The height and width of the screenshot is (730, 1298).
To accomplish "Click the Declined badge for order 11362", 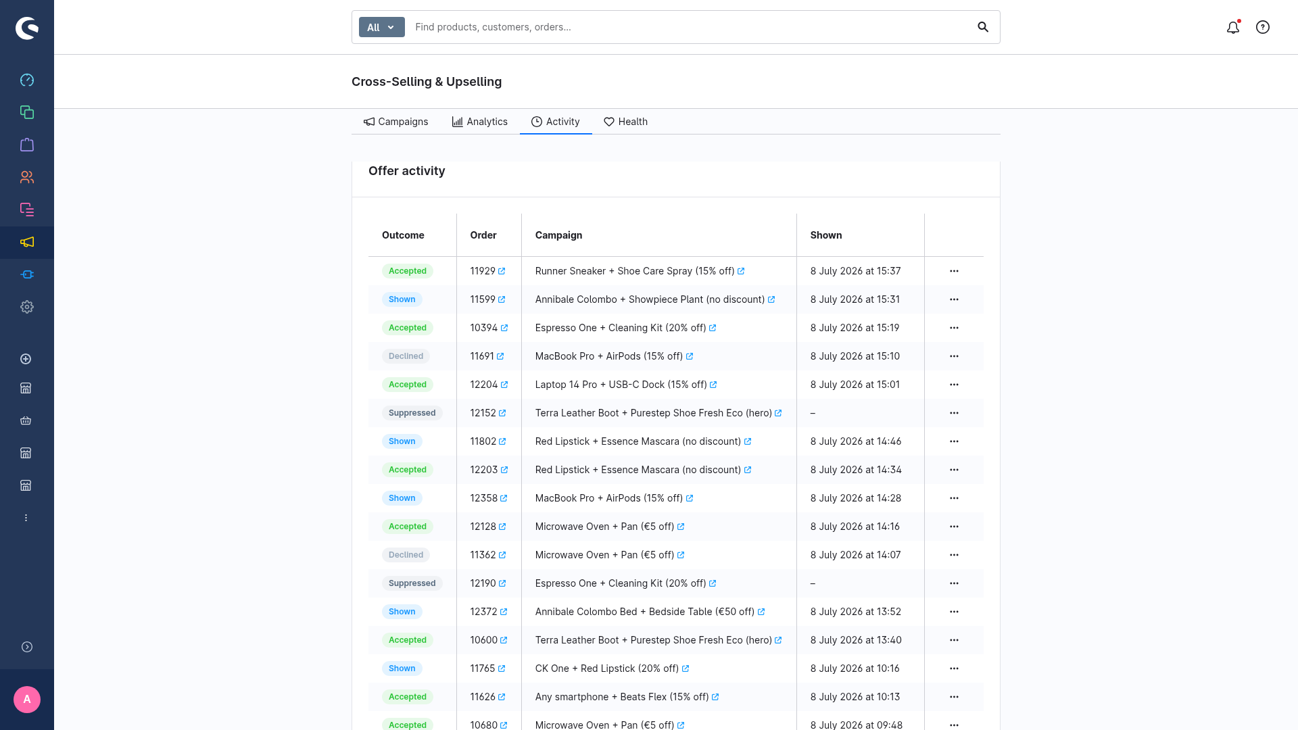I will tap(406, 555).
